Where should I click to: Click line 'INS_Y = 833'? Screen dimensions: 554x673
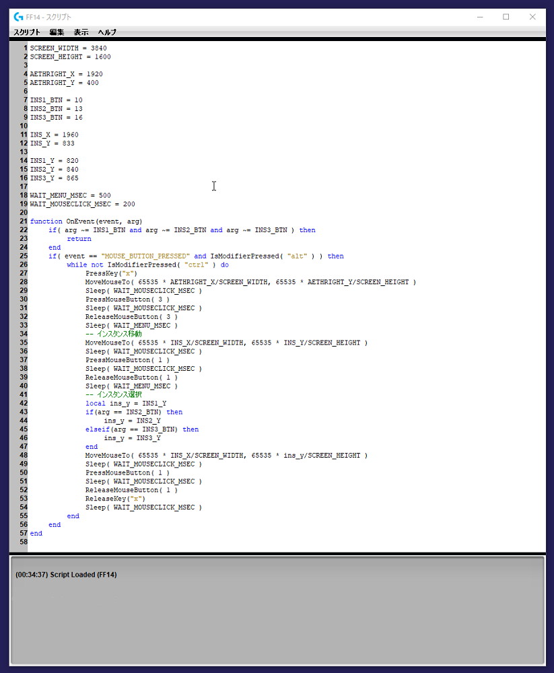tap(52, 143)
